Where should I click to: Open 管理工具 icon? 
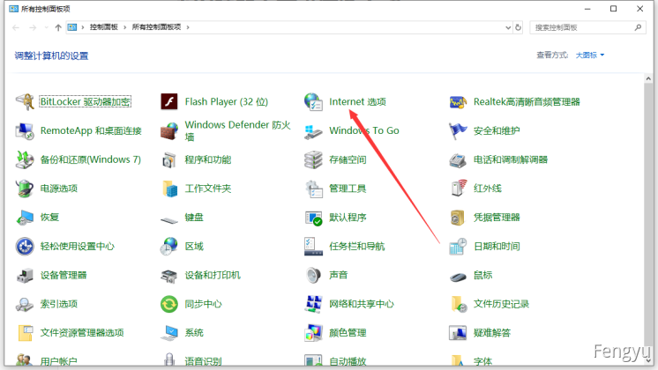[x=313, y=189]
